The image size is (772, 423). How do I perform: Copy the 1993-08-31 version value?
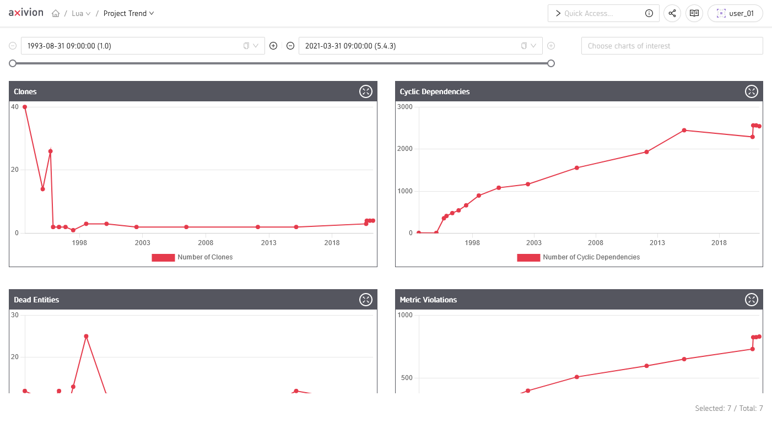point(246,46)
